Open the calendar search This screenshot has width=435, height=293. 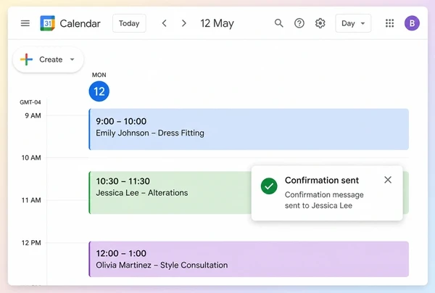pyautogui.click(x=279, y=23)
